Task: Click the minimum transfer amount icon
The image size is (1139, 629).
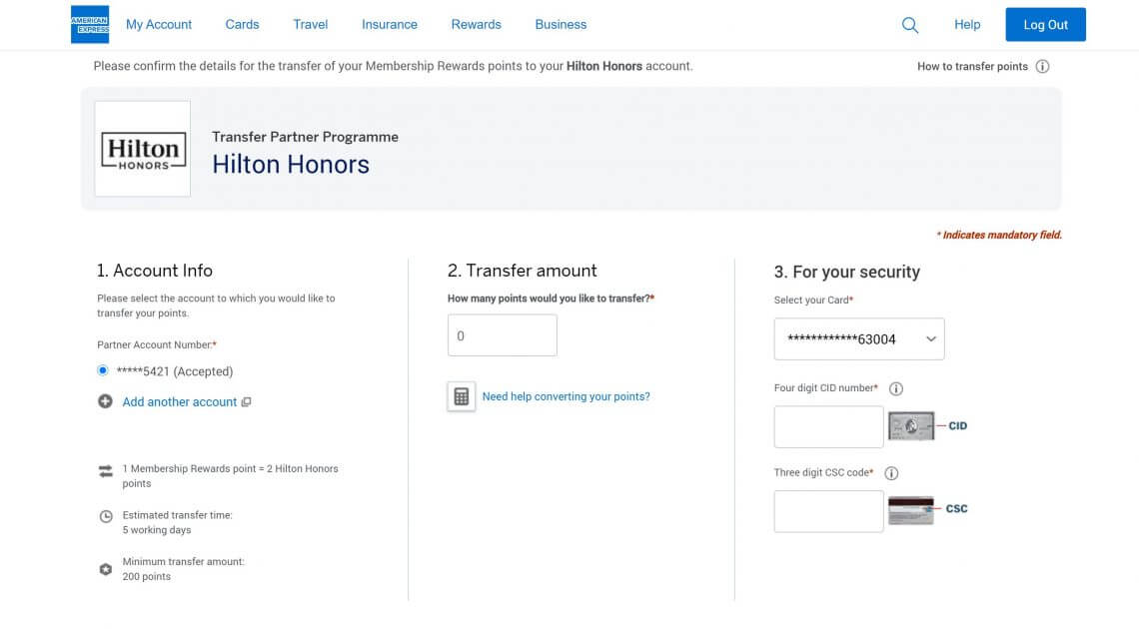Action: pos(106,569)
